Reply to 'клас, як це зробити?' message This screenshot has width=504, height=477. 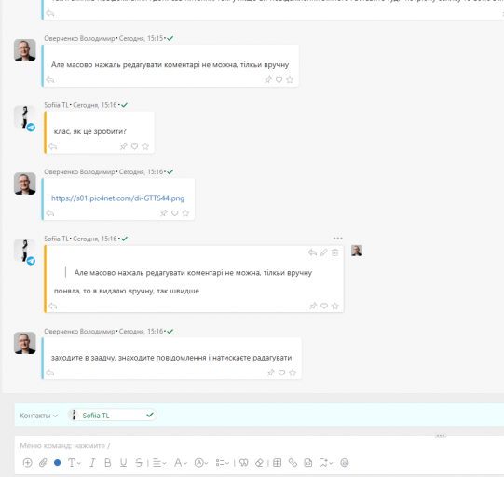(53, 146)
